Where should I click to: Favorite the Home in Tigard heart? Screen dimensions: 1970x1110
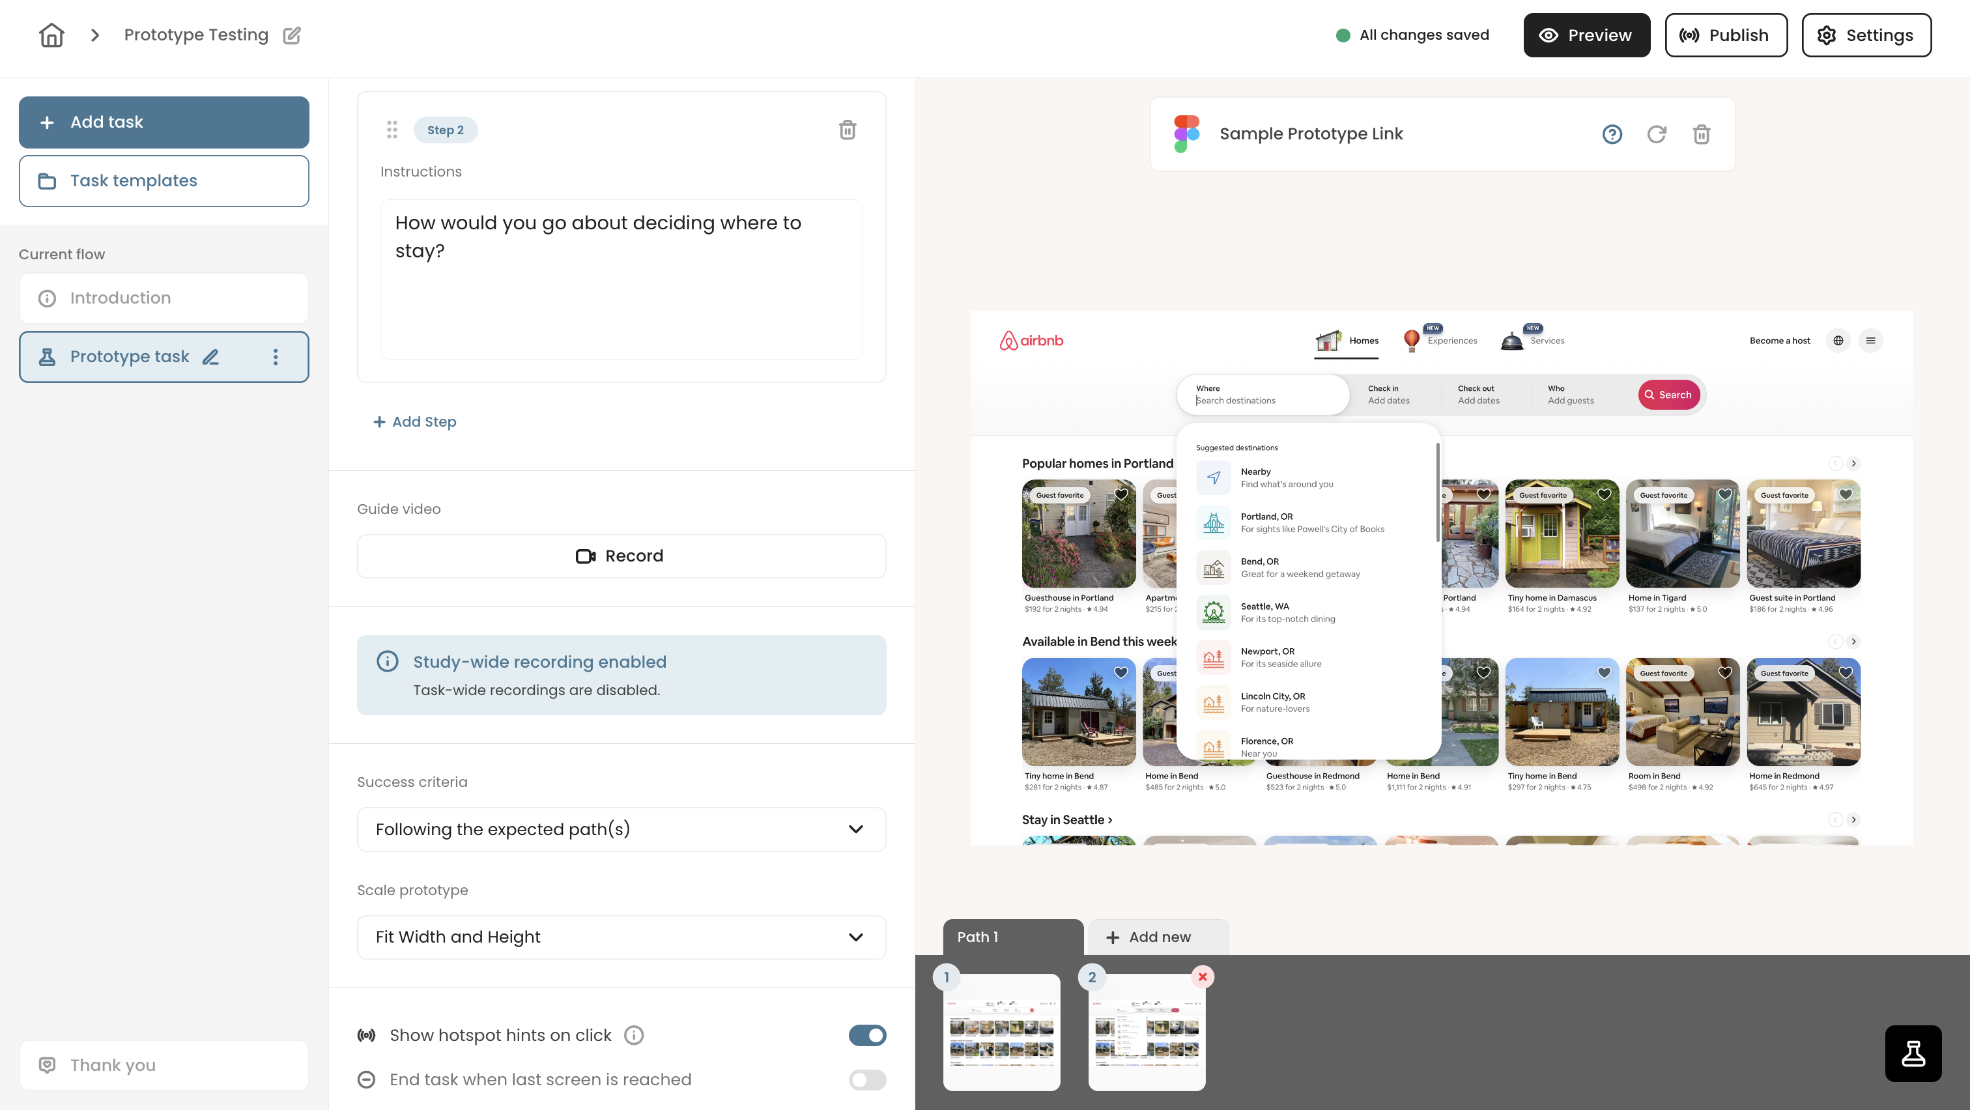1725,494
